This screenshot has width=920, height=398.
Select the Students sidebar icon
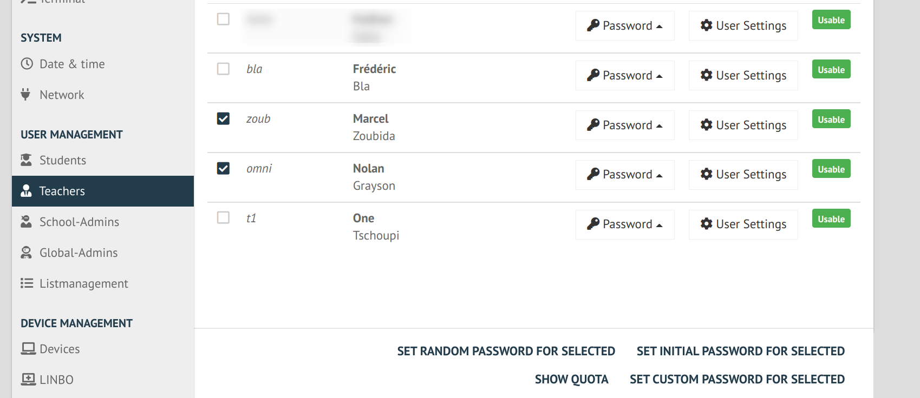point(27,160)
